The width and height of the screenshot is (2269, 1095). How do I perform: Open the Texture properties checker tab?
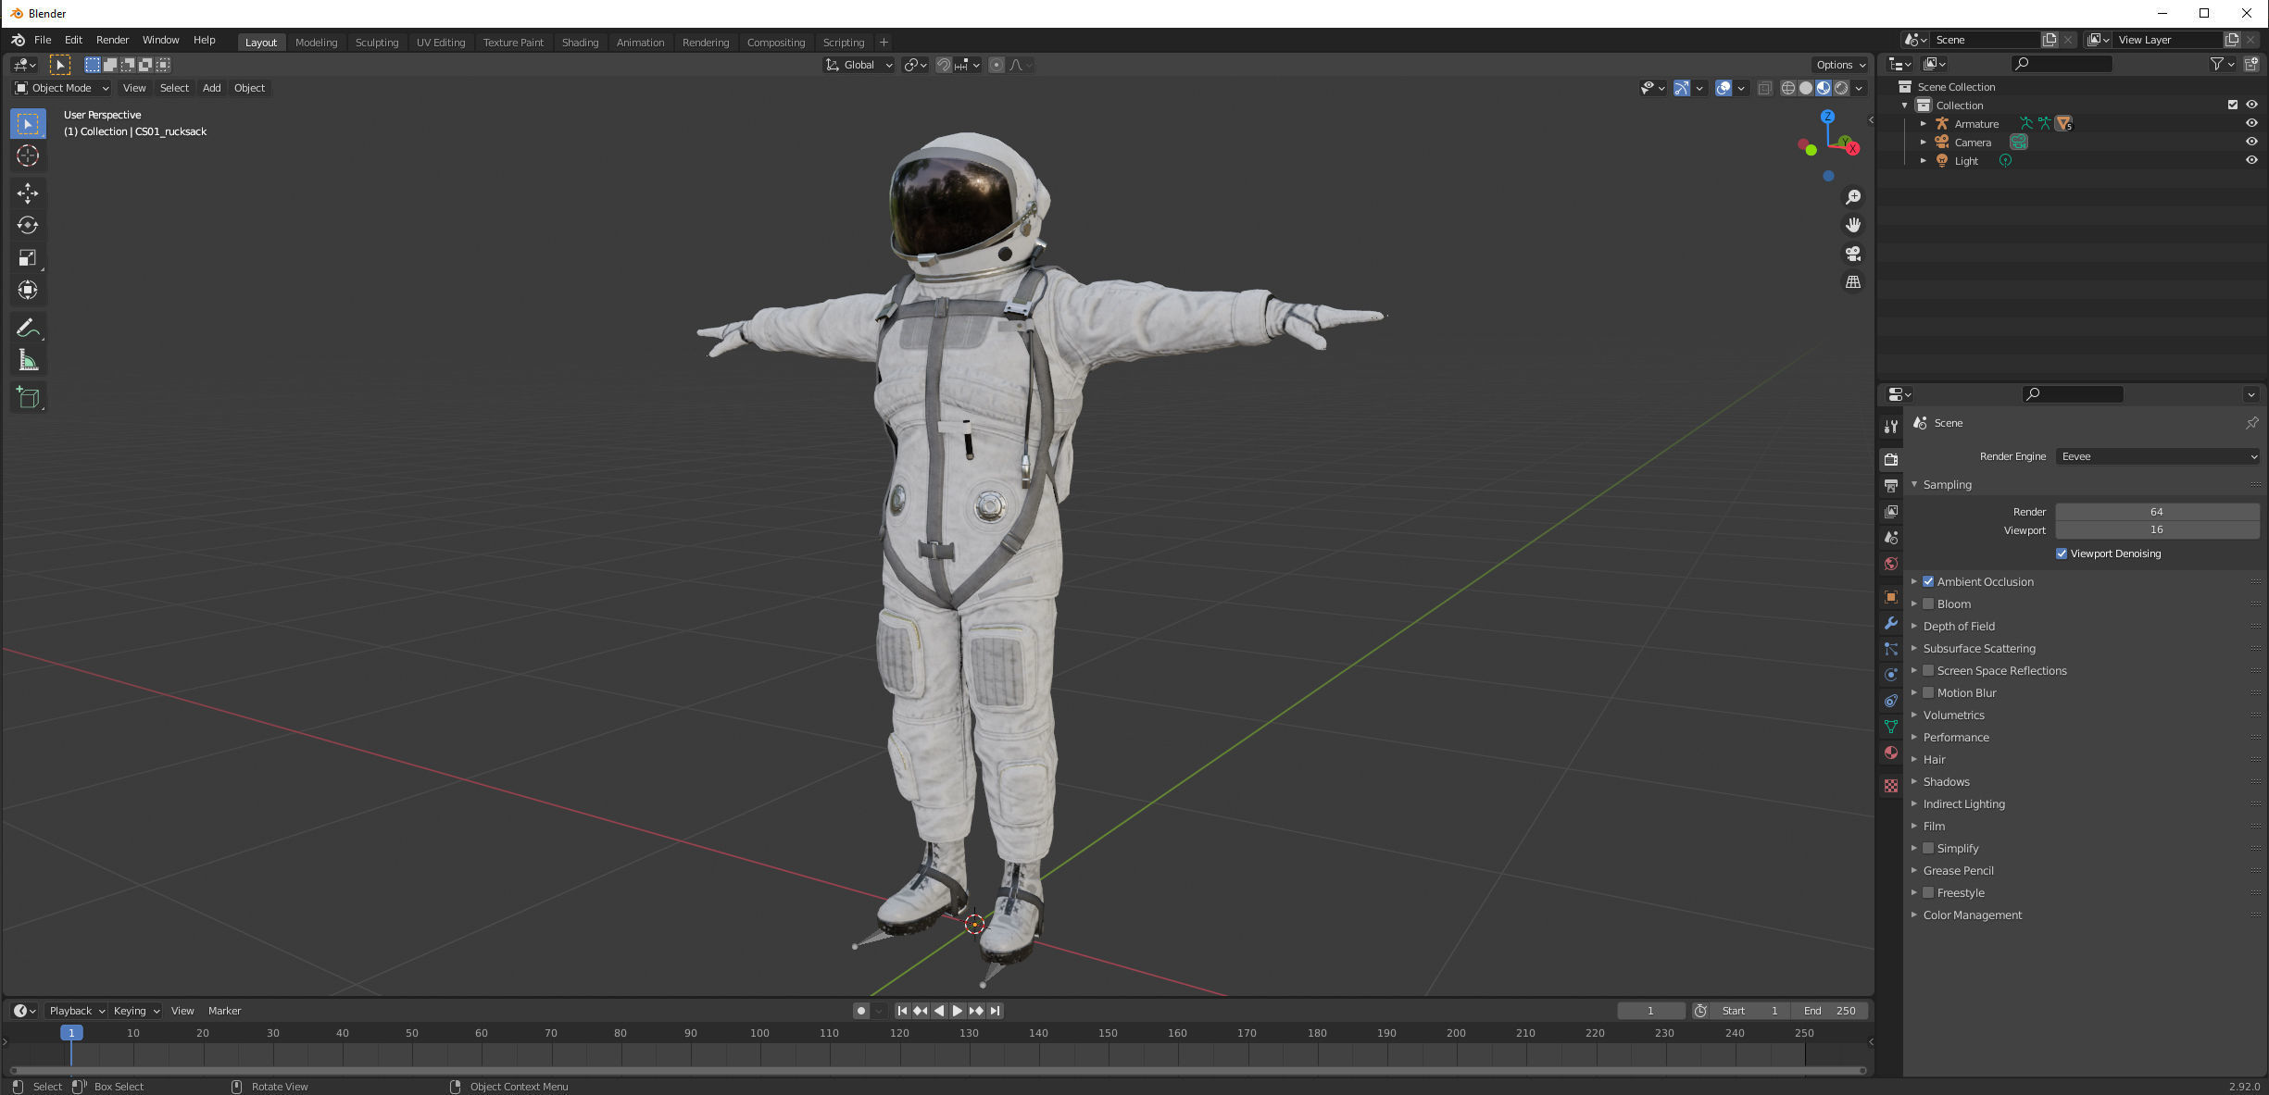click(1891, 785)
